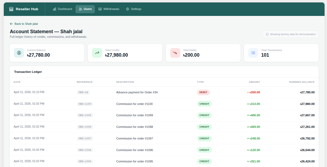Click the ORD-1096 reference tag

85,150
